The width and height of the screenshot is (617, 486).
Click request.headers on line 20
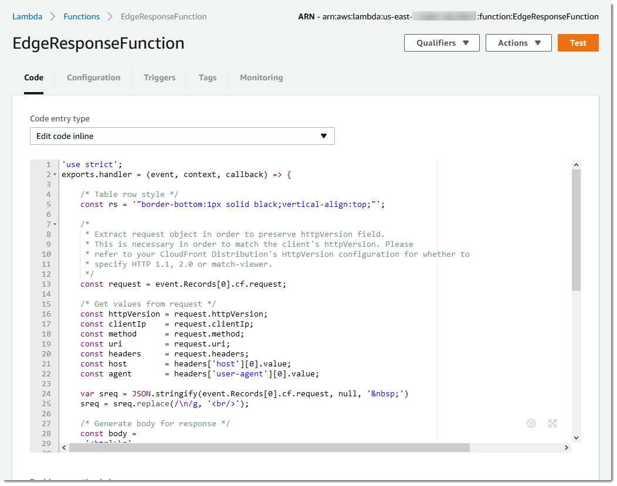pos(209,354)
